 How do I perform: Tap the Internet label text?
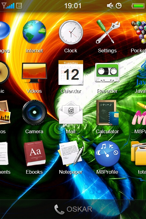point(34,50)
